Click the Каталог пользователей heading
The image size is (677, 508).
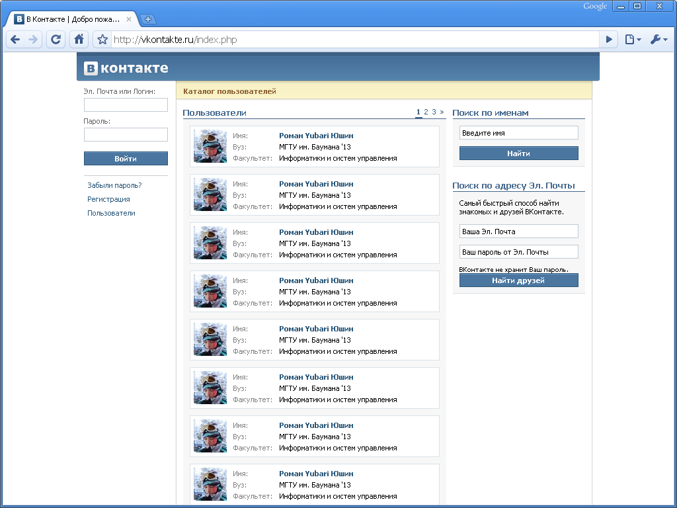(x=229, y=91)
